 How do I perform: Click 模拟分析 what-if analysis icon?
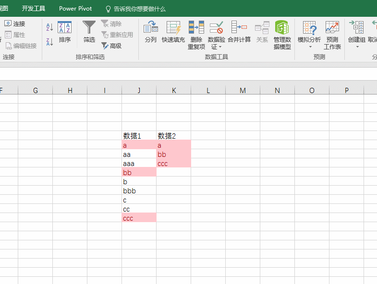(309, 28)
